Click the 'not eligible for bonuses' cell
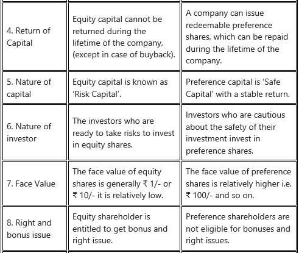 [x=239, y=229]
